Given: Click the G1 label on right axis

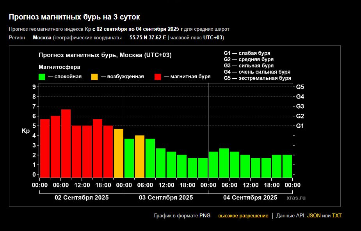Looking at the screenshot, I should tap(300, 126).
